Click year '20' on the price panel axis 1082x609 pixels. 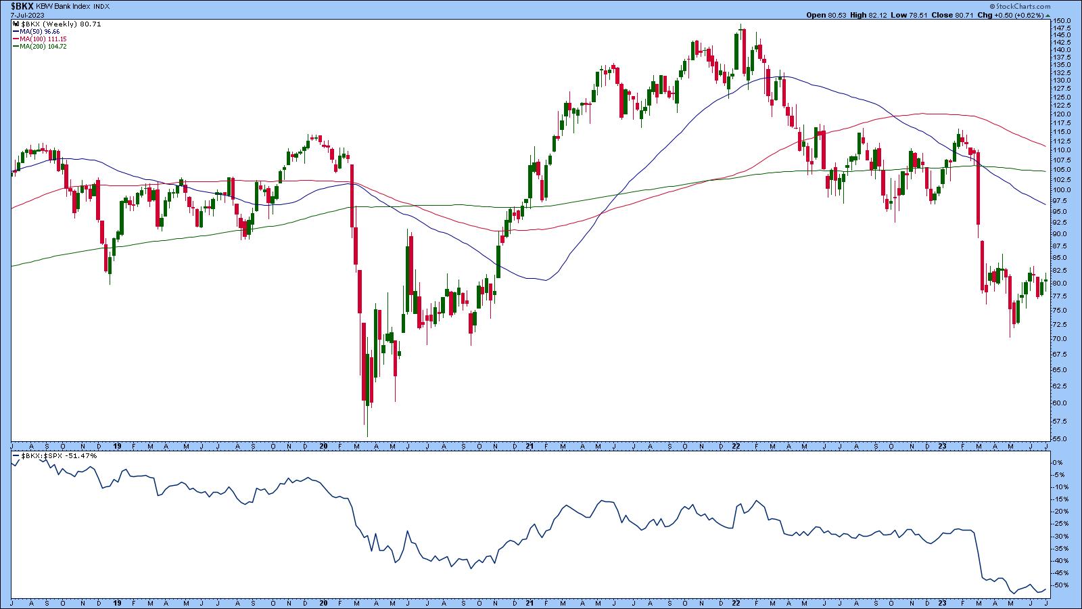(323, 447)
